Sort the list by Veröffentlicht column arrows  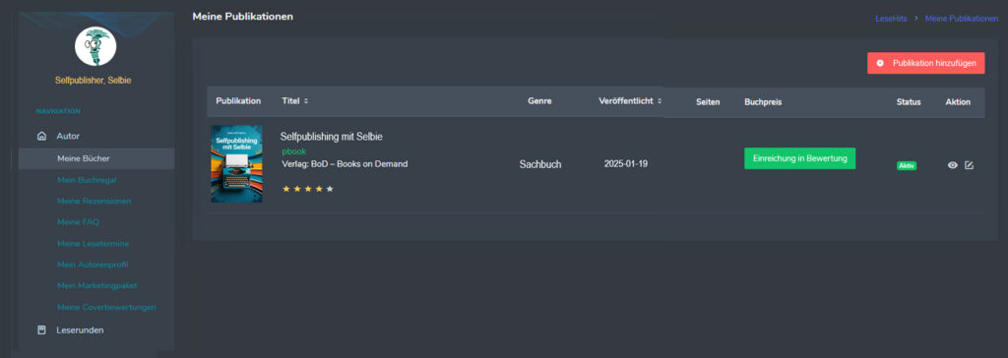(x=660, y=101)
